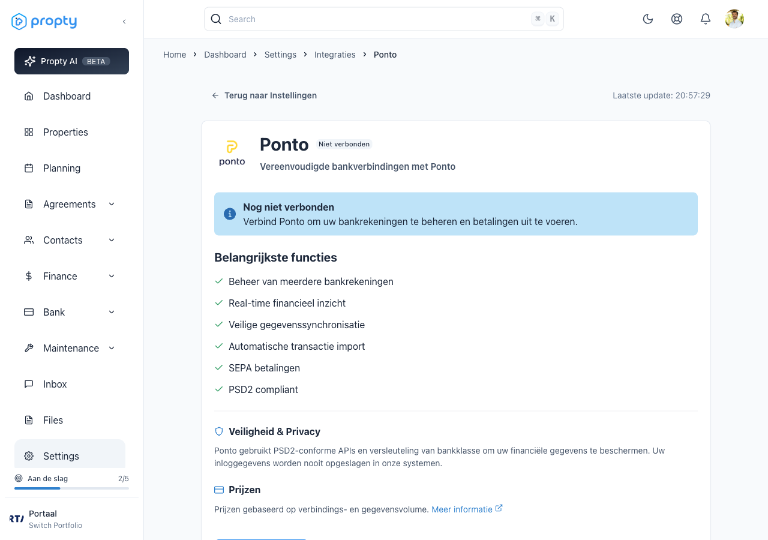Screen dimensions: 768x540
Task: Click the Aan de slag progress bar
Action: click(x=71, y=488)
